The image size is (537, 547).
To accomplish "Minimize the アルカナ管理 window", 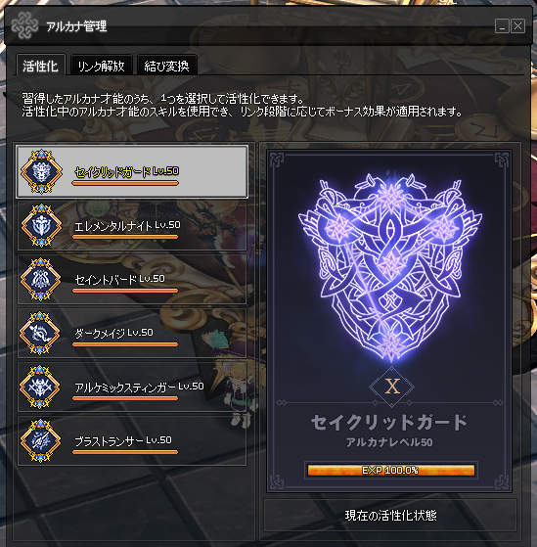I will pos(502,26).
